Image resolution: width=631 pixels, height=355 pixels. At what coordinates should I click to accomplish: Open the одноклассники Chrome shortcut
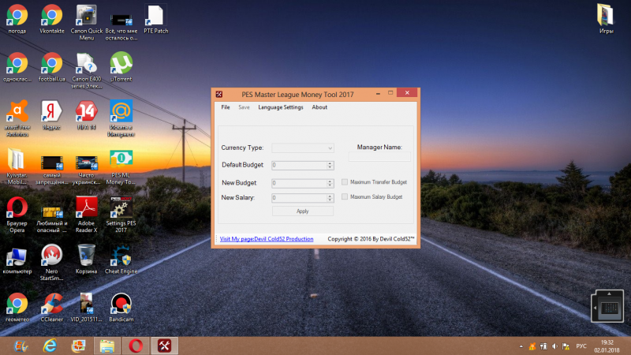[x=17, y=67]
